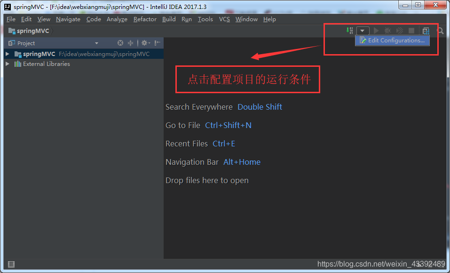Select Edit Configurations... from the dropdown
This screenshot has width=450, height=273.
(x=392, y=40)
